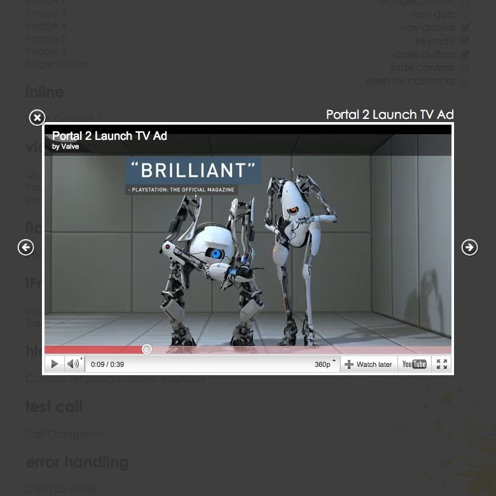This screenshot has height=496, width=496.
Task: Click the 0:09 / 0:39 time display
Action: 107,364
